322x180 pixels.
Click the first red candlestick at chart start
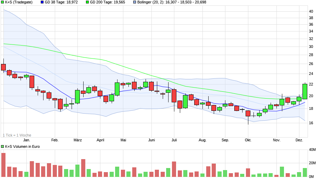point(3,67)
